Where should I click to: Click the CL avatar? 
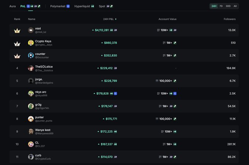(31, 144)
